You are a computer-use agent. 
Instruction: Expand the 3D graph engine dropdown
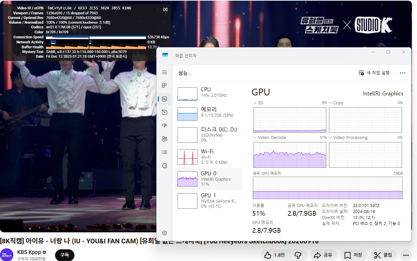point(255,103)
